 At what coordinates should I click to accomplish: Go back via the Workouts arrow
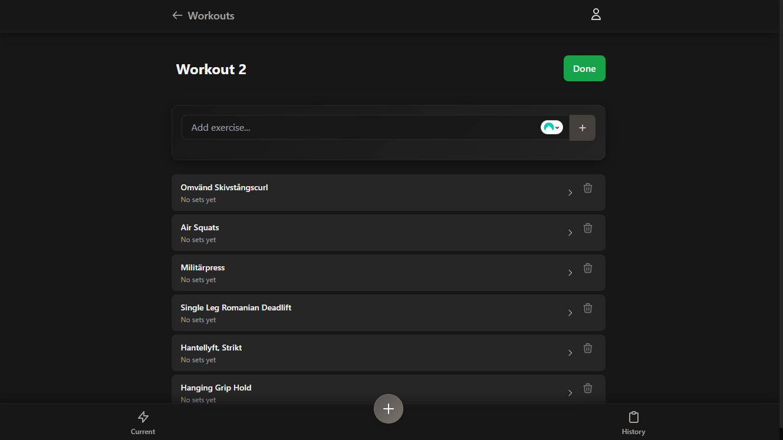pos(177,15)
